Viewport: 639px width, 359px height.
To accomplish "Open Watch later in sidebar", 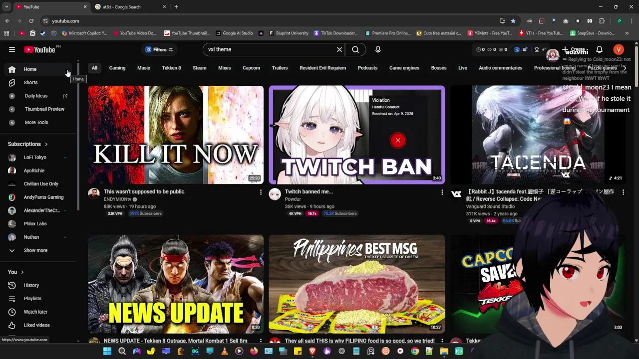I will pos(37,312).
